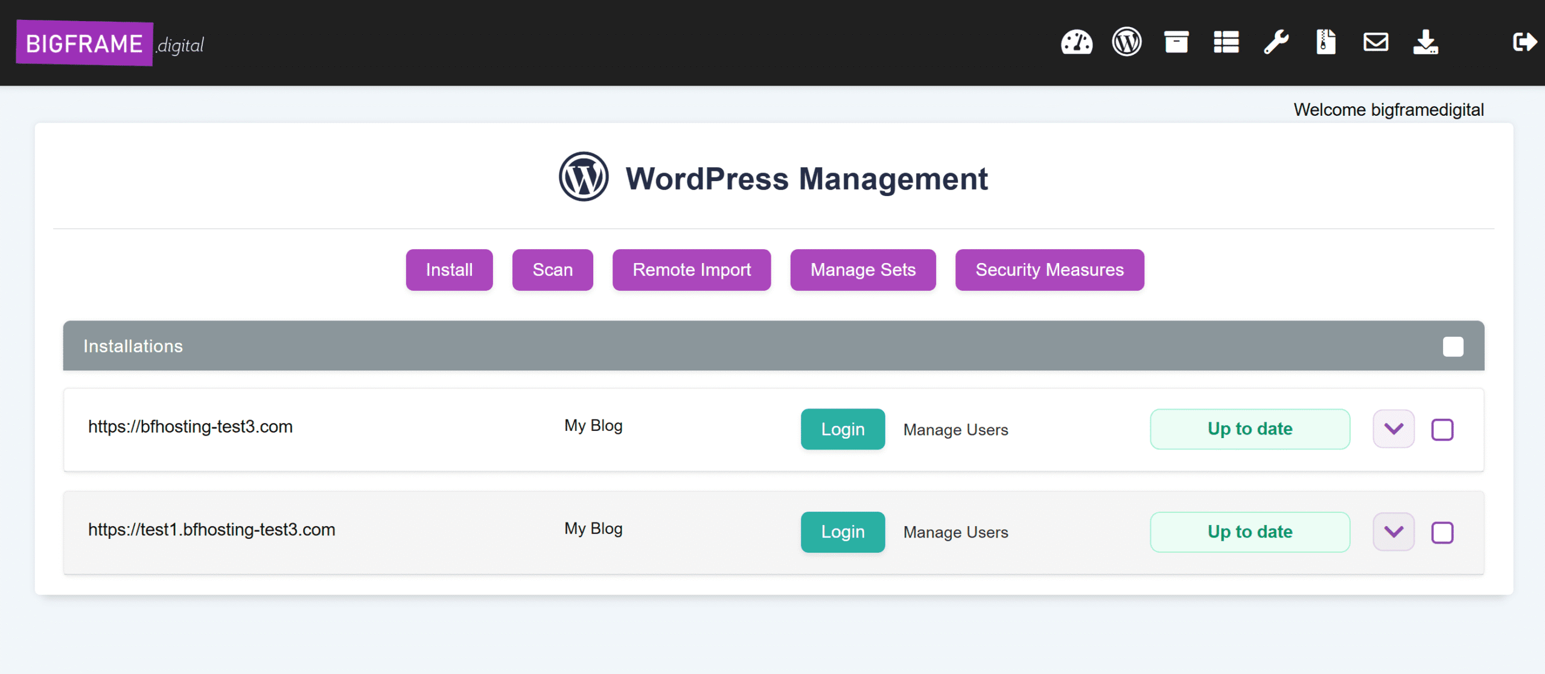
Task: Click the Install button
Action: tap(449, 270)
